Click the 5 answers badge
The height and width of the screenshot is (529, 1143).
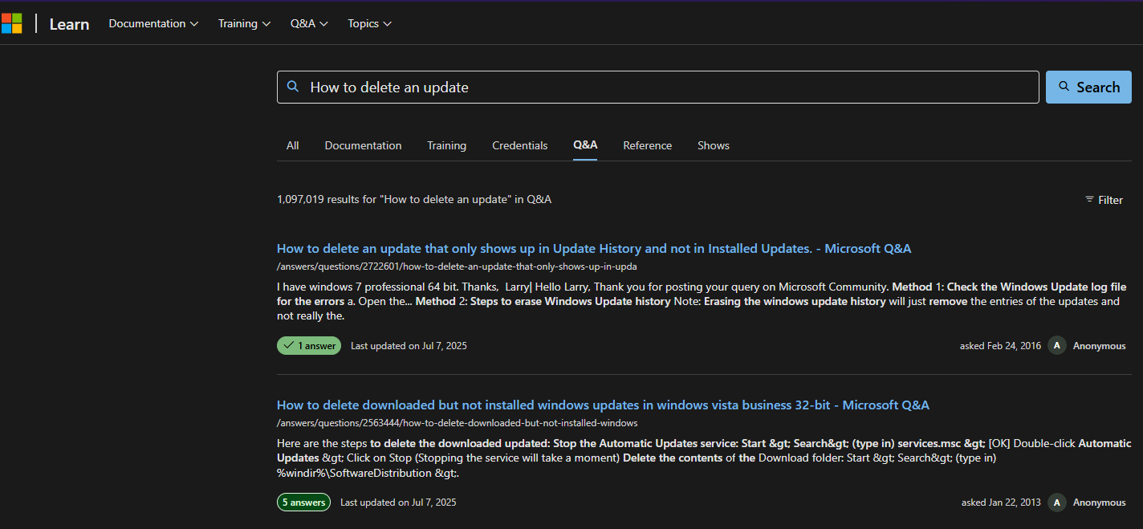click(303, 502)
